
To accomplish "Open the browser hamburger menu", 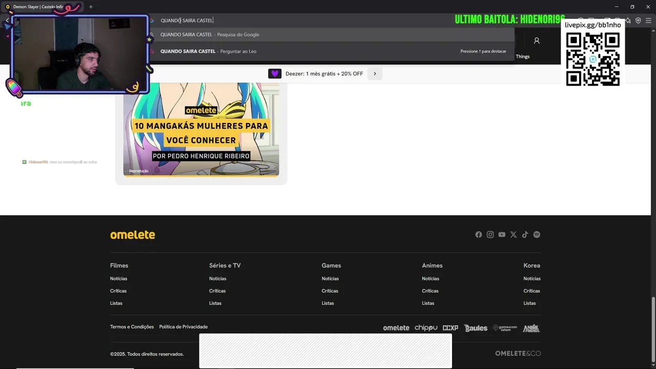I will tap(648, 20).
